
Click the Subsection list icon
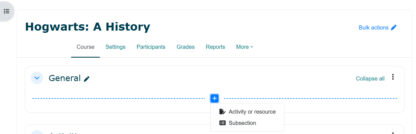pos(222,123)
